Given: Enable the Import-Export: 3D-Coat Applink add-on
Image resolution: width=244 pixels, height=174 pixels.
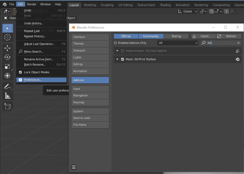Looking at the screenshot, I should [123, 51].
